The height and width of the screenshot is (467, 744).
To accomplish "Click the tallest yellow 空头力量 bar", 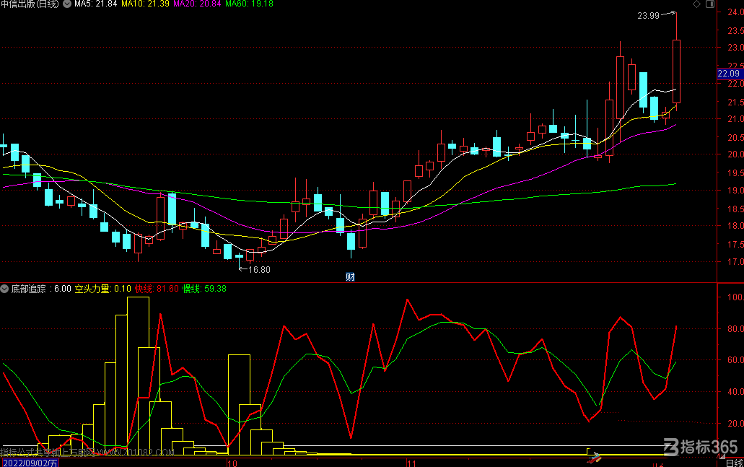I will [x=138, y=376].
